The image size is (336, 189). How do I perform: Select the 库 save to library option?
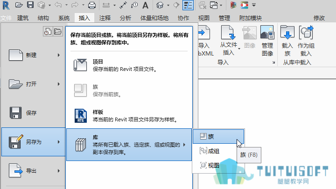coord(129,145)
